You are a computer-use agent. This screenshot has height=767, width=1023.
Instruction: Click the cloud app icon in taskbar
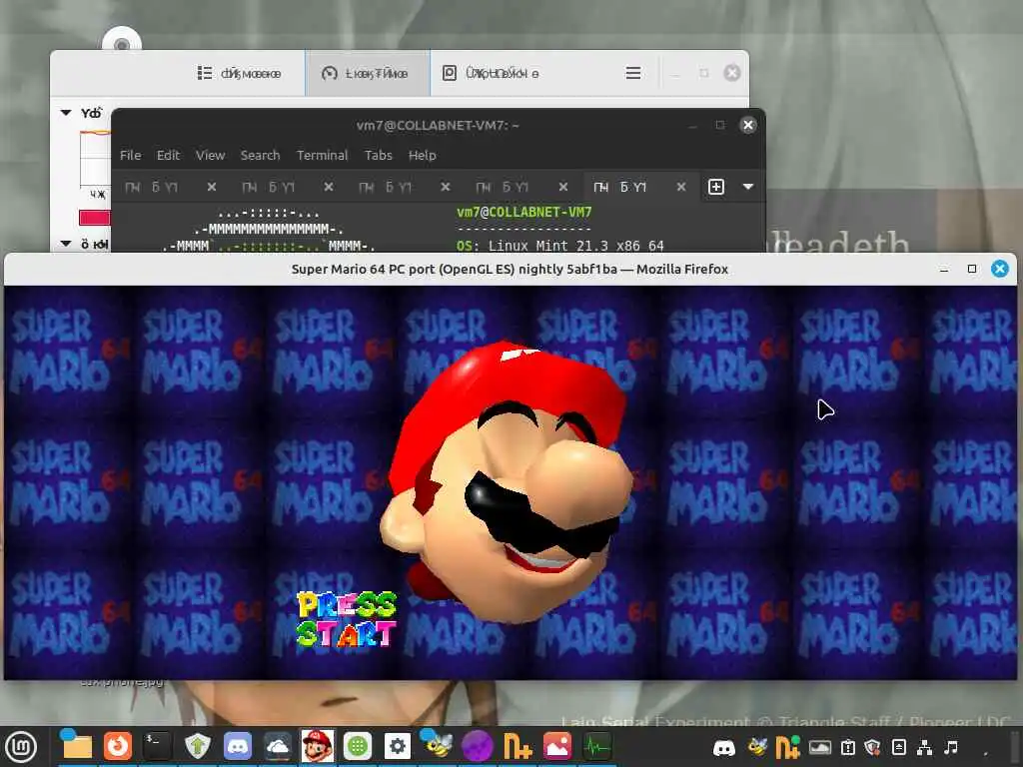(x=278, y=746)
